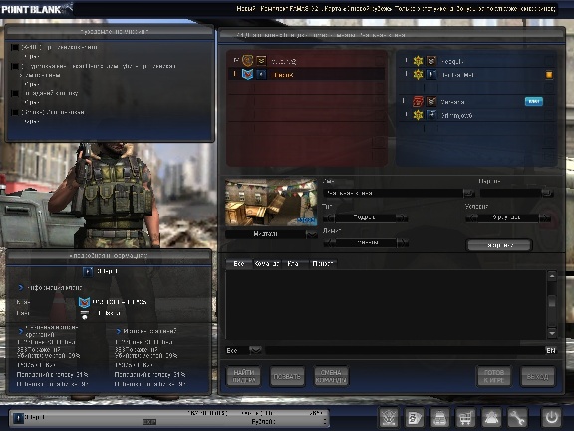The height and width of the screenshot is (431, 574).
Task: Toggle second mission checkbox in missions panel
Action: [15, 66]
